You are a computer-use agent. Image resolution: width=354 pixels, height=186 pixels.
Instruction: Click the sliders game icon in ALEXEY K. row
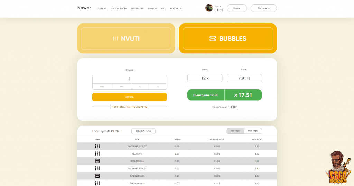click(97, 154)
